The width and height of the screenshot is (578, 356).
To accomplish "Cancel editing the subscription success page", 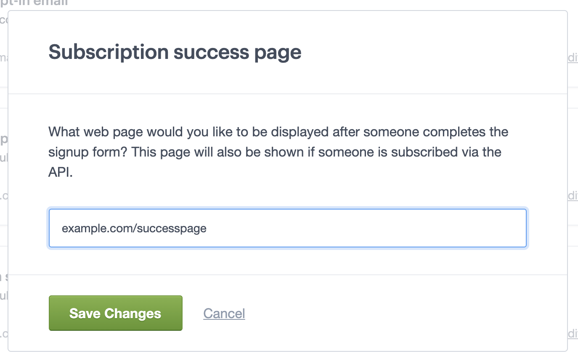I will 224,313.
